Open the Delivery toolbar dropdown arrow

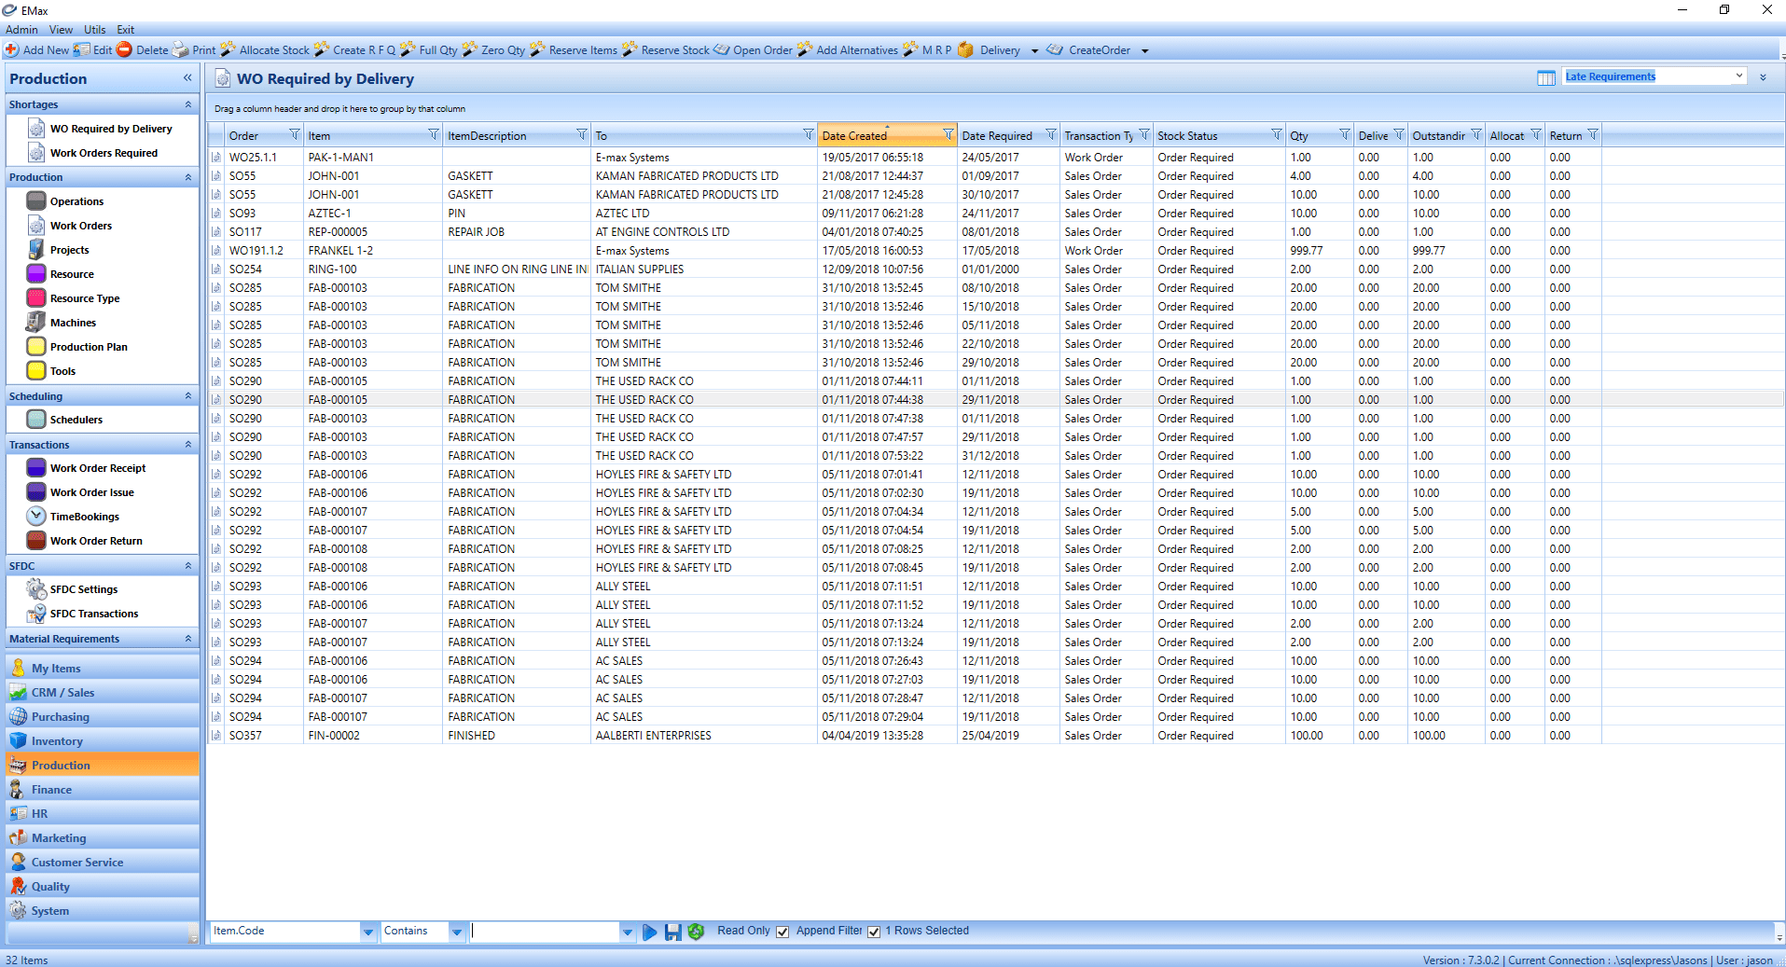1034,51
